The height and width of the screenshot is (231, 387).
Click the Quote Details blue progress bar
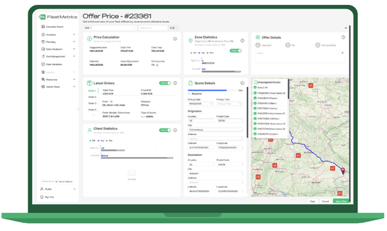coord(208,90)
